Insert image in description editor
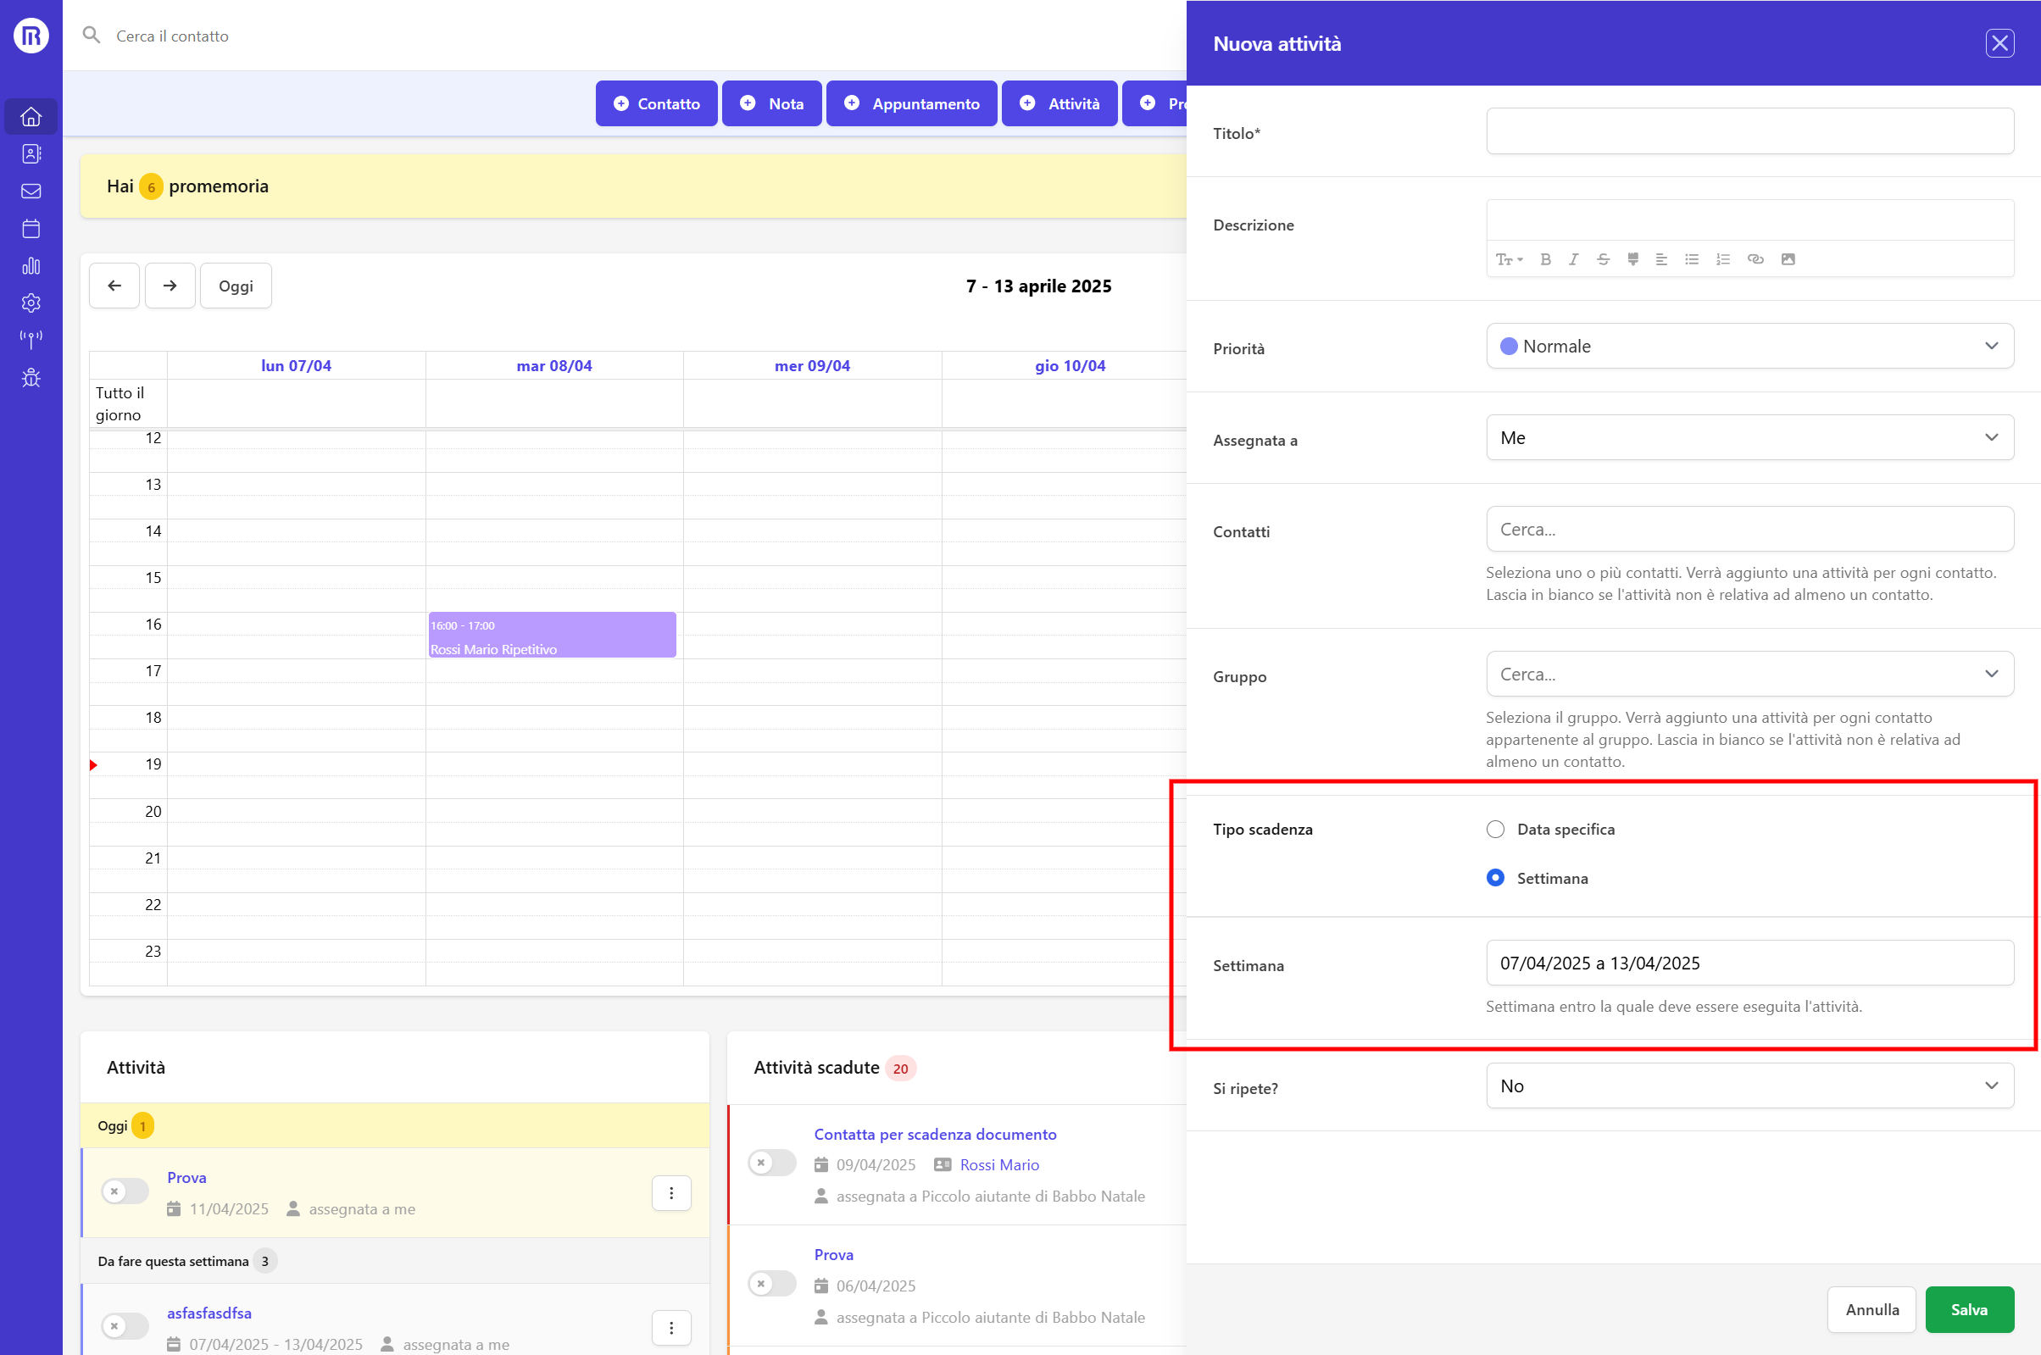Viewport: 2041px width, 1355px height. click(1788, 259)
